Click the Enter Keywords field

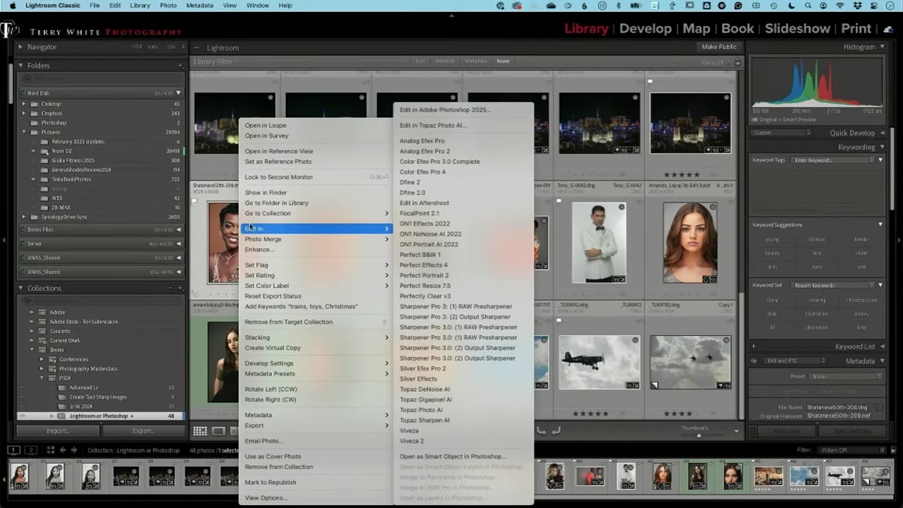pyautogui.click(x=834, y=160)
